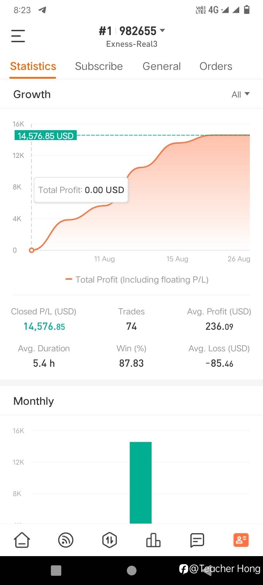Tap the Telegram notification status icon
This screenshot has width=263, height=585.
coord(42,10)
